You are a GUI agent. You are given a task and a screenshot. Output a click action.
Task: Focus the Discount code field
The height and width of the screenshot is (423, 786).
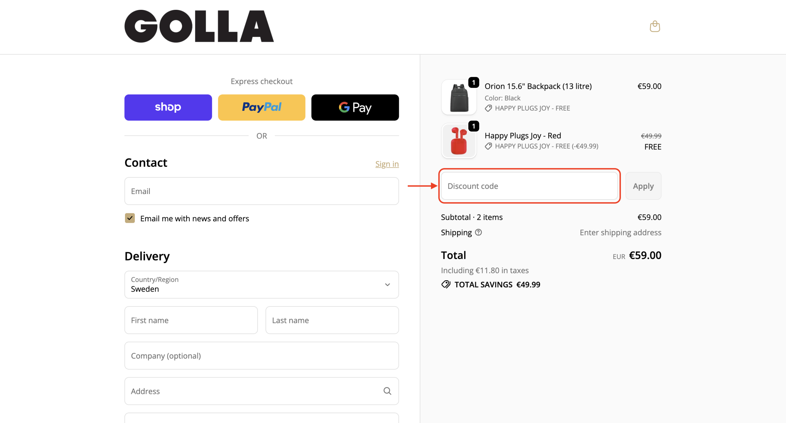coord(529,186)
